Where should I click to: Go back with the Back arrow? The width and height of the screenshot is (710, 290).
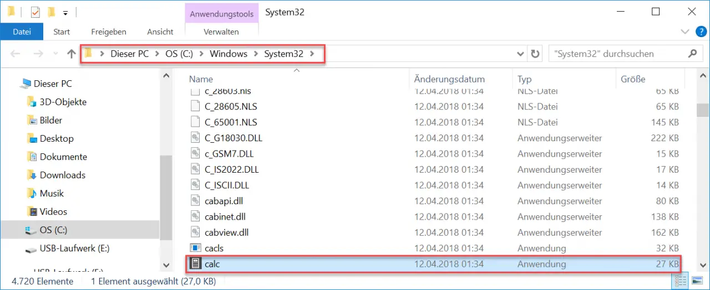[x=16, y=54]
